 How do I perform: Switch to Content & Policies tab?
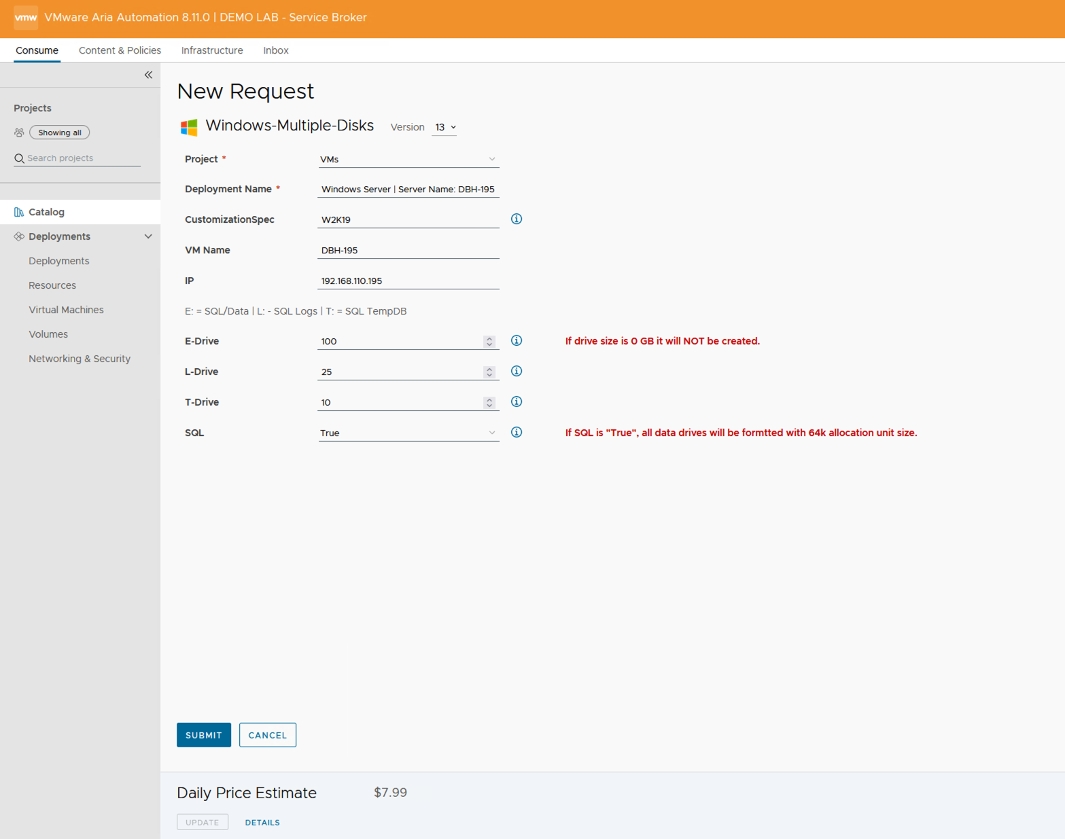tap(120, 50)
